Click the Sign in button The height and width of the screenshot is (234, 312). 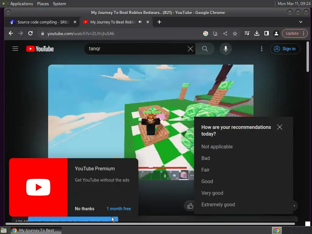[285, 49]
